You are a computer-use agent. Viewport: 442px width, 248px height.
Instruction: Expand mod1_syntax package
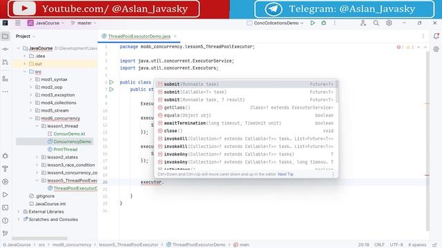tap(31, 80)
